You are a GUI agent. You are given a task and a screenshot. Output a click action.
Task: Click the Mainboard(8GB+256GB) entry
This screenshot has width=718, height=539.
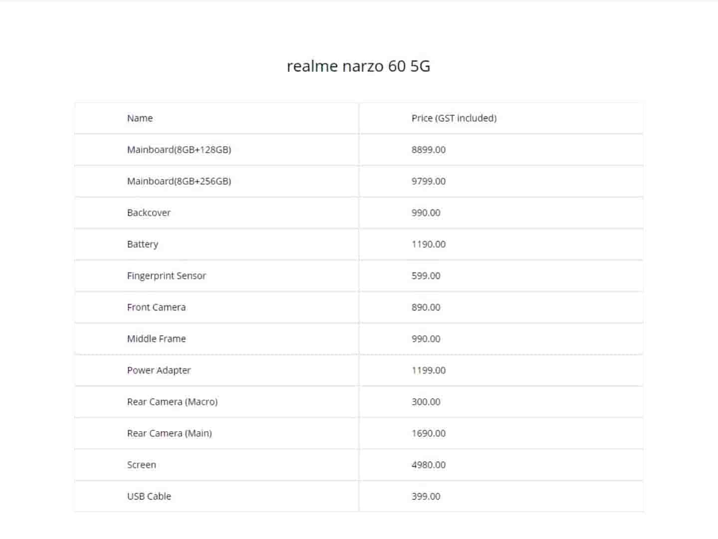coord(179,181)
